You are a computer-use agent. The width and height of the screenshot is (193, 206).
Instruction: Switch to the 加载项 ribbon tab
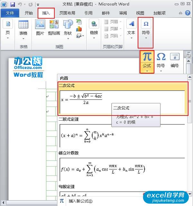pyautogui.click(x=160, y=13)
